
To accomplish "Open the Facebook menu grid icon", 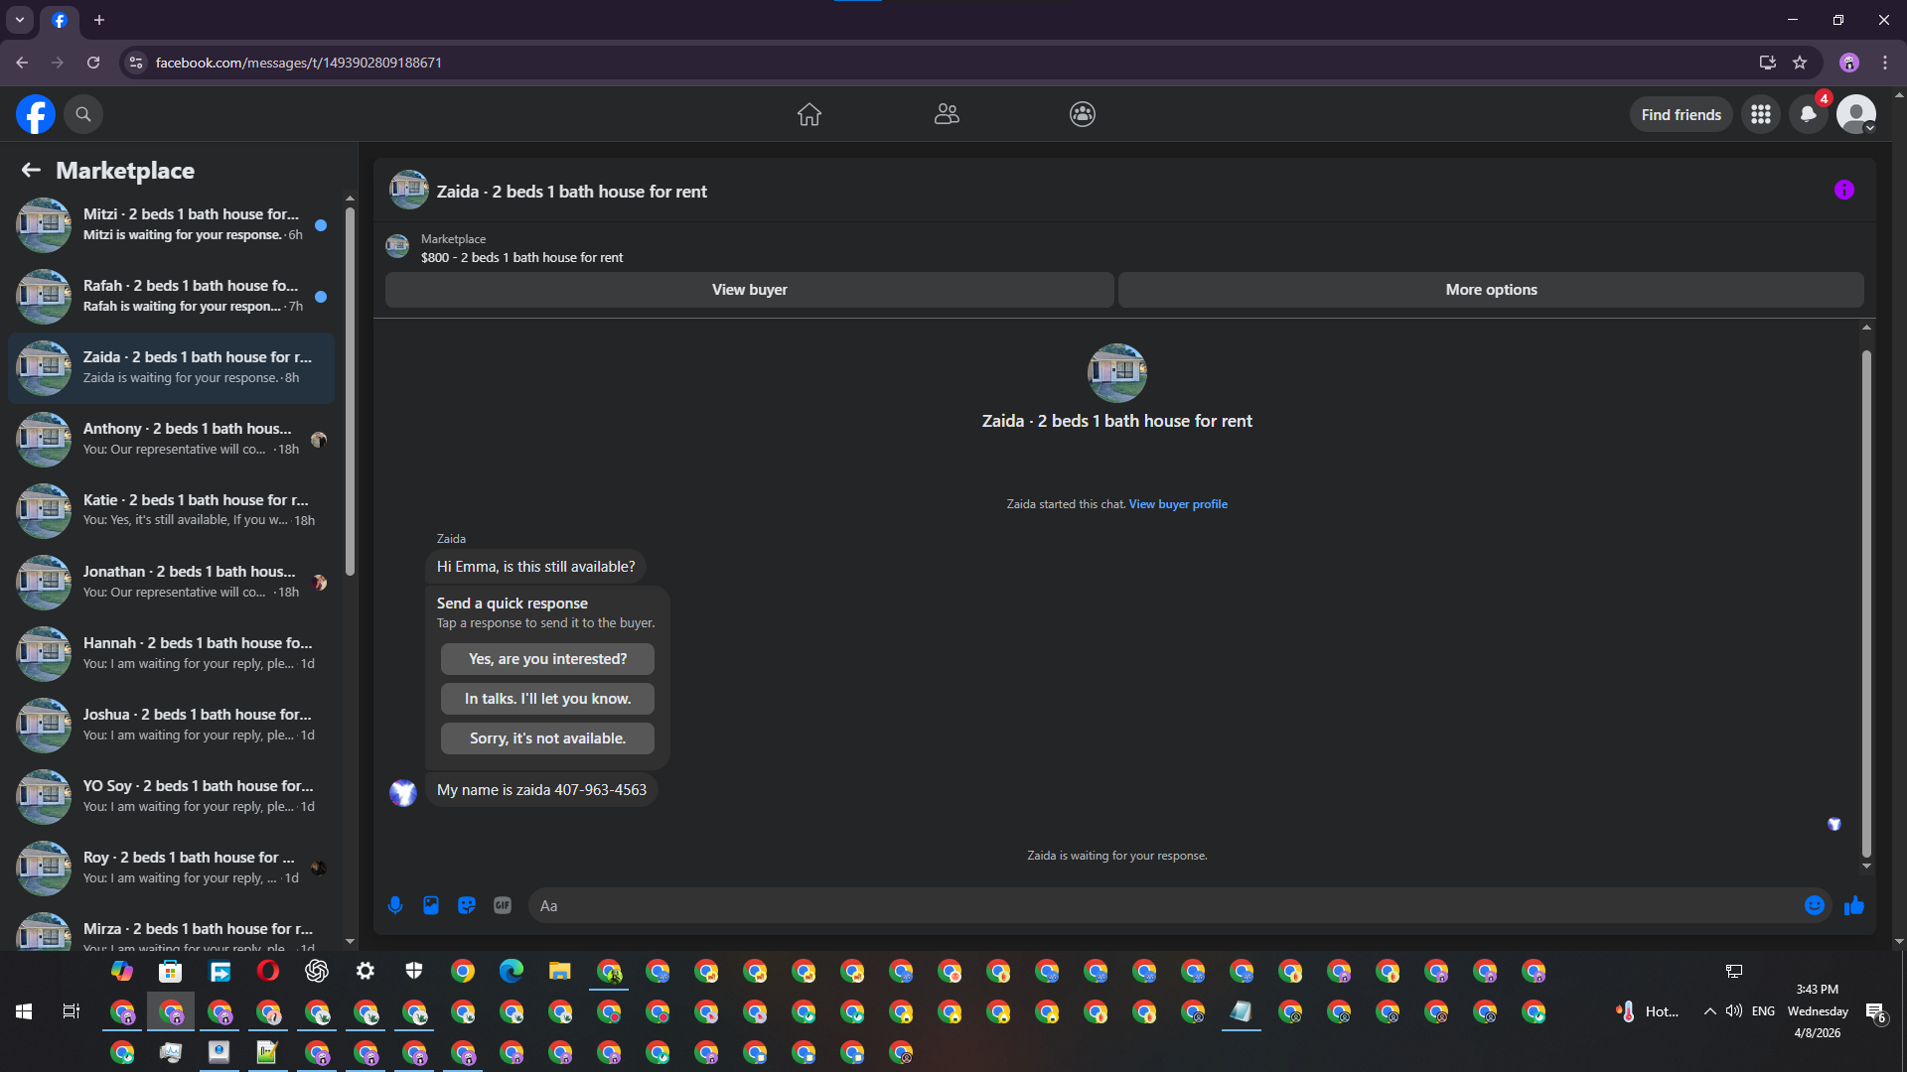I will click(1761, 115).
